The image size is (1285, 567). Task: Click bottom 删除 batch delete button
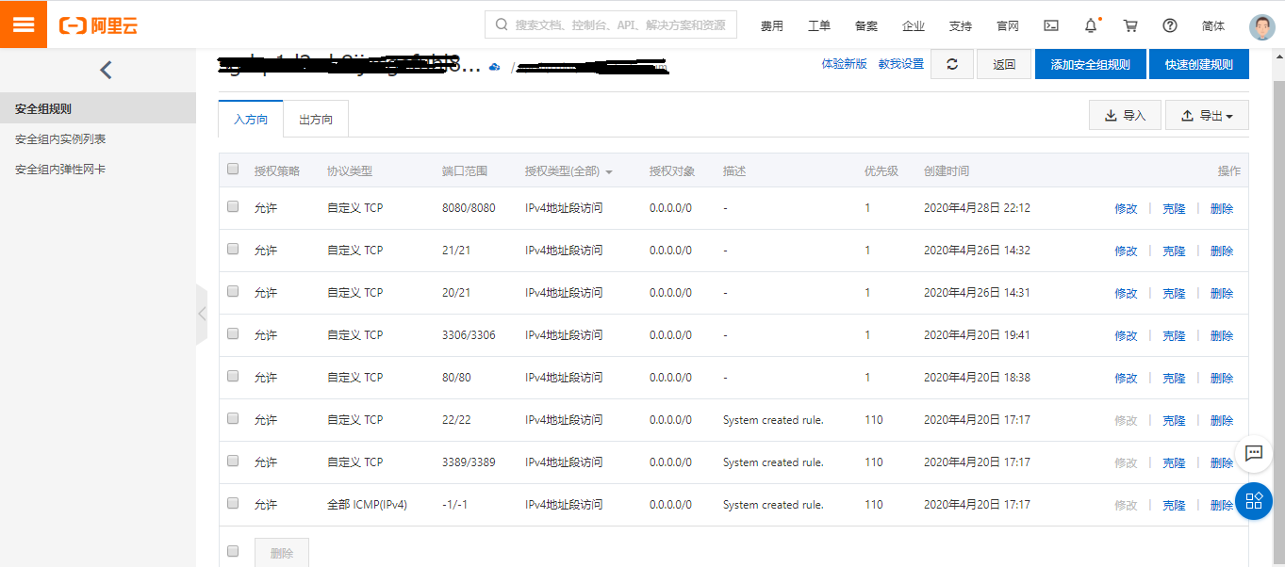click(x=282, y=553)
